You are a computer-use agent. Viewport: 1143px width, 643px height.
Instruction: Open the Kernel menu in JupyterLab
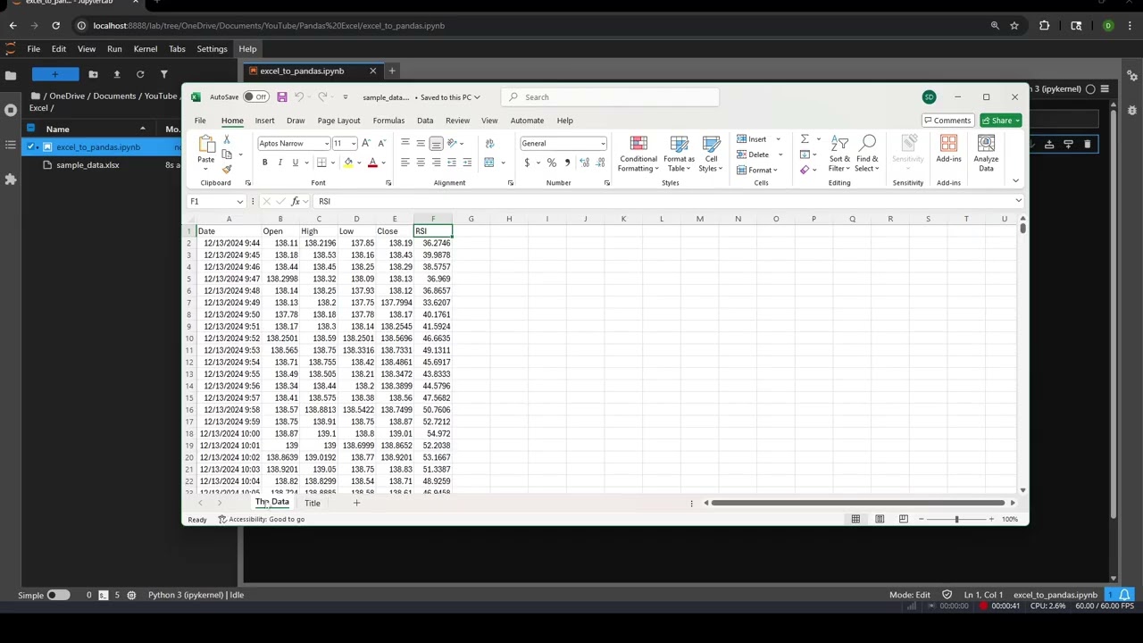146,49
